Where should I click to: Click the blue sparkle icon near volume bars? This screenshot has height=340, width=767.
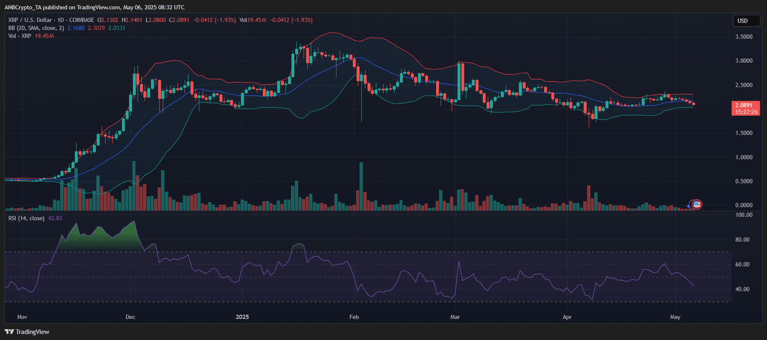point(689,206)
